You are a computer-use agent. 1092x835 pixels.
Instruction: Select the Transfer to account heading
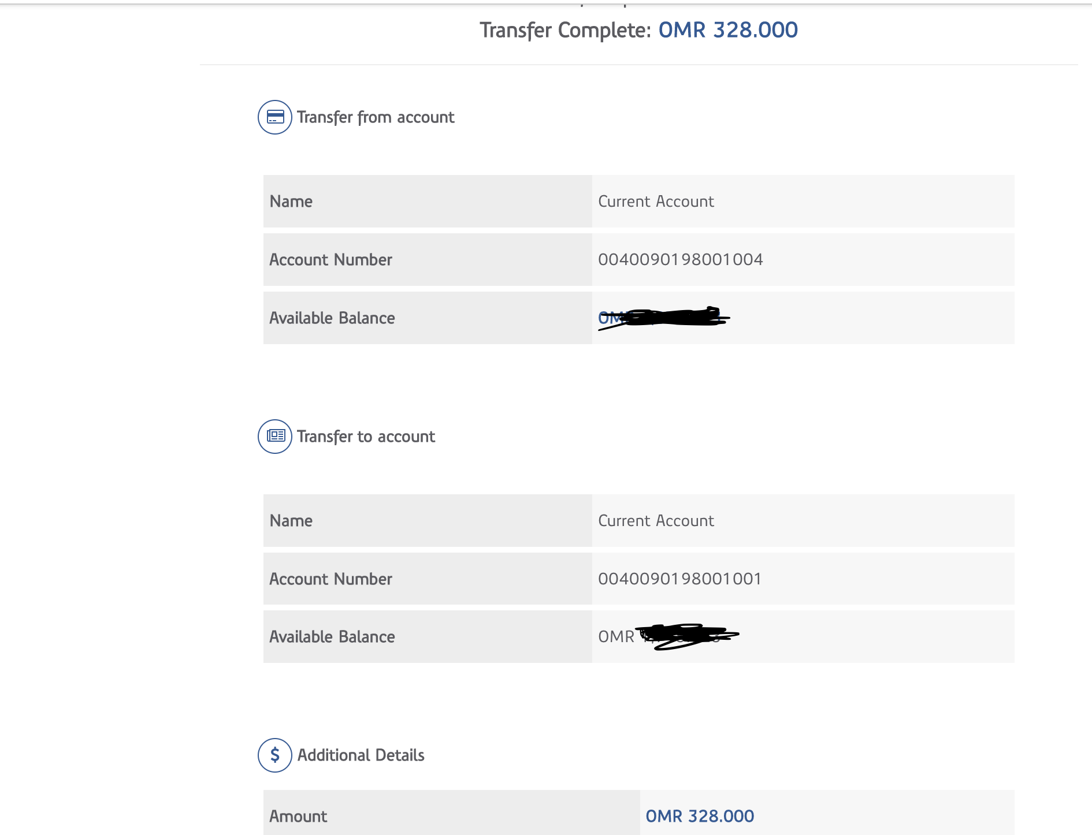366,437
